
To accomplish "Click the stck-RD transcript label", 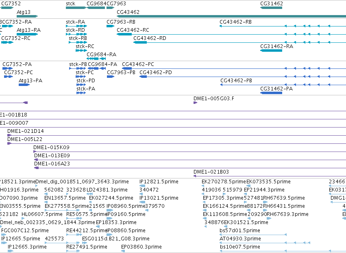I will [x=76, y=30].
